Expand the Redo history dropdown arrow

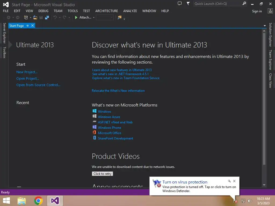69,17
